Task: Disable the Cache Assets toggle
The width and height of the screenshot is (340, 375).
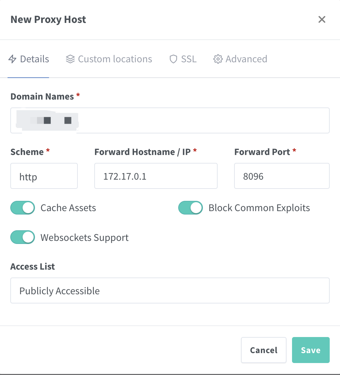Action: pos(23,208)
